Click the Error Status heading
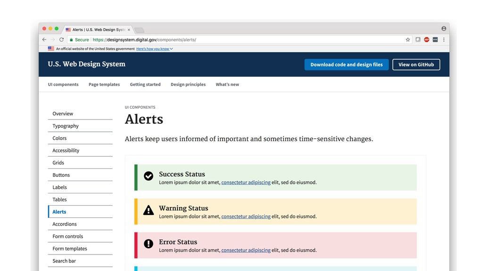 [x=178, y=242]
